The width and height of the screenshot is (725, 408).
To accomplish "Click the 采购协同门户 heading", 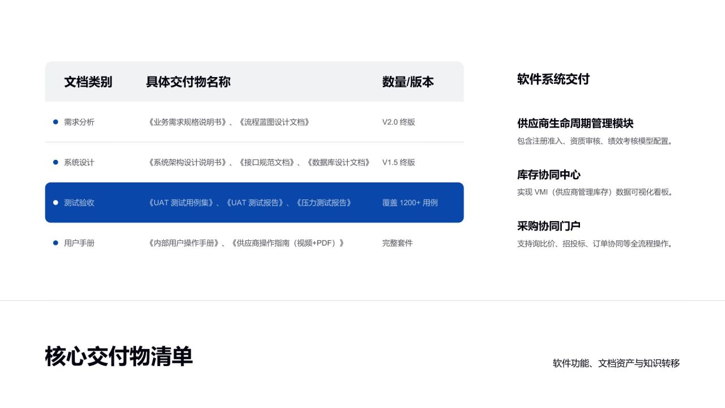I will point(549,226).
